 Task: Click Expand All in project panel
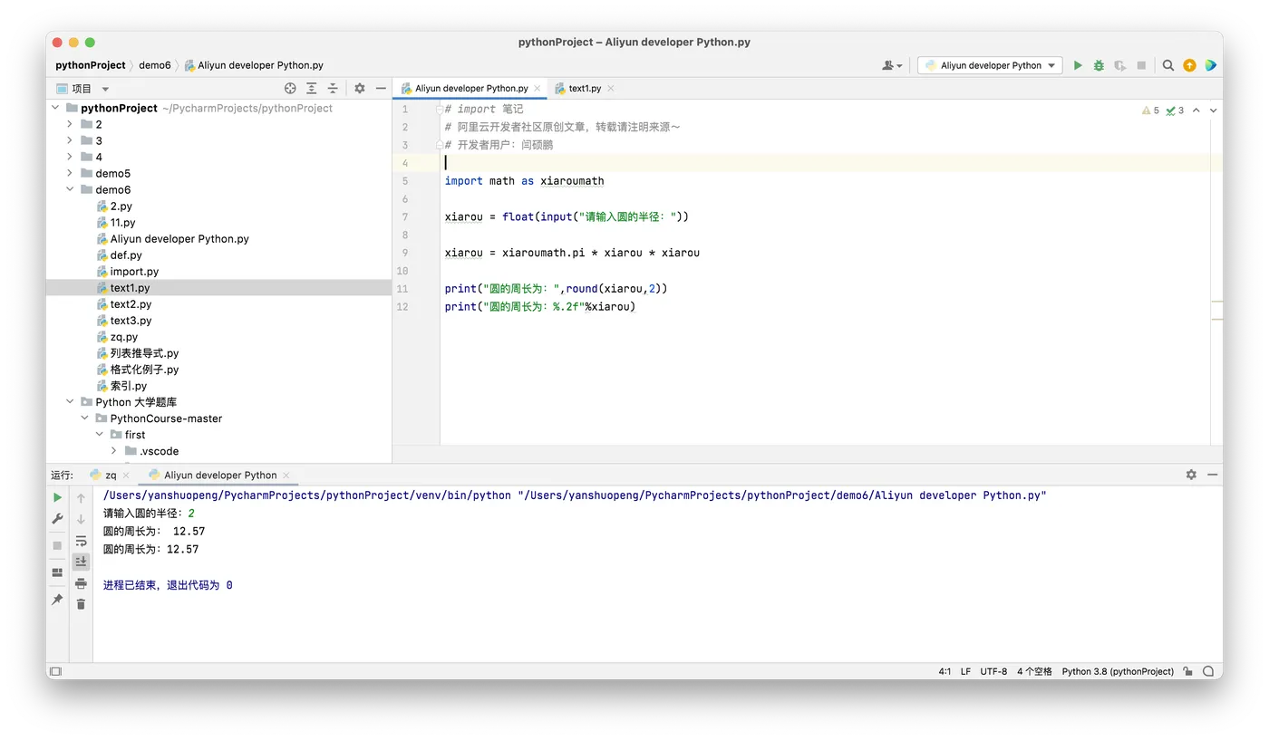(x=311, y=88)
